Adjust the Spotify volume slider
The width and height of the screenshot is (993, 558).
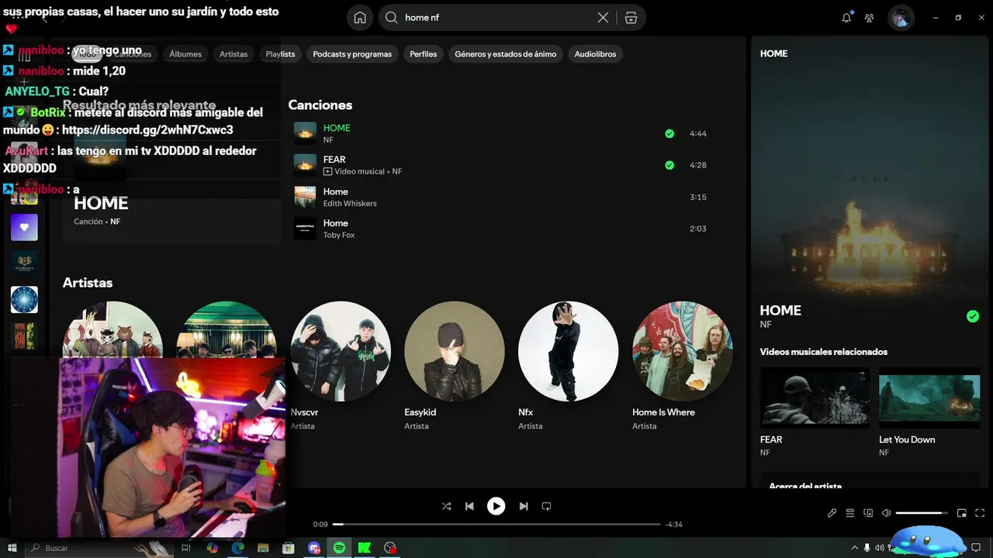click(x=922, y=513)
